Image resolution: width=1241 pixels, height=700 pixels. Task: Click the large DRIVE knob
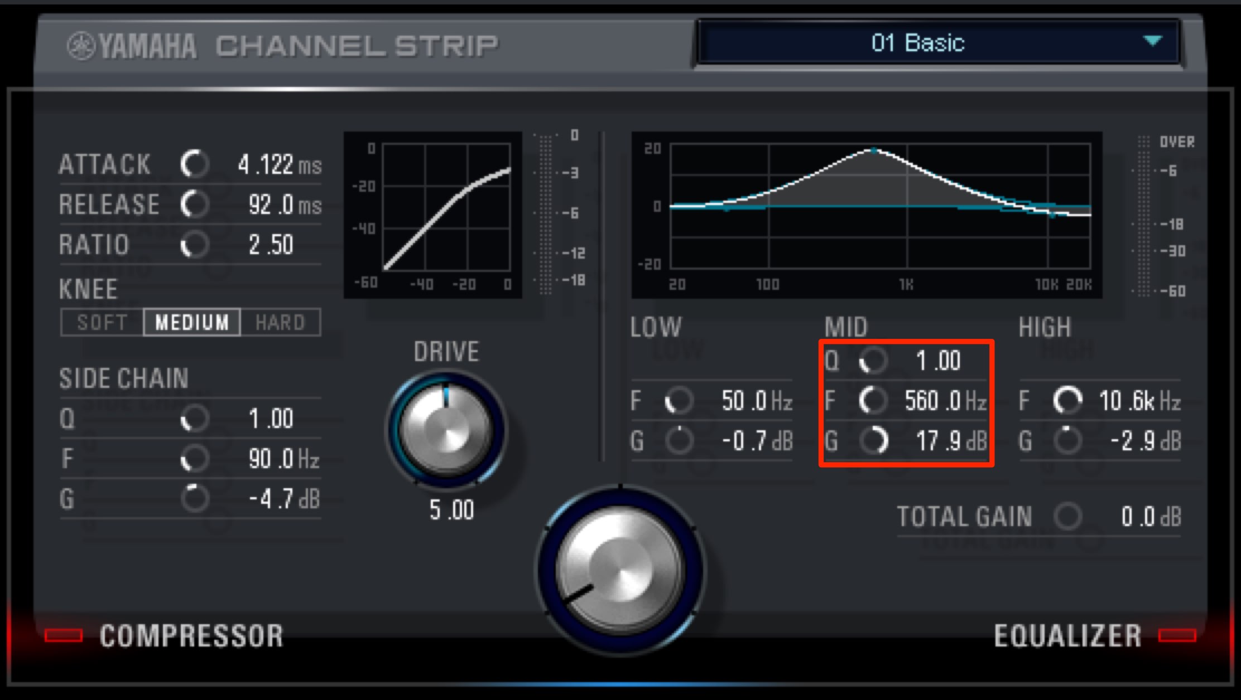[446, 429]
